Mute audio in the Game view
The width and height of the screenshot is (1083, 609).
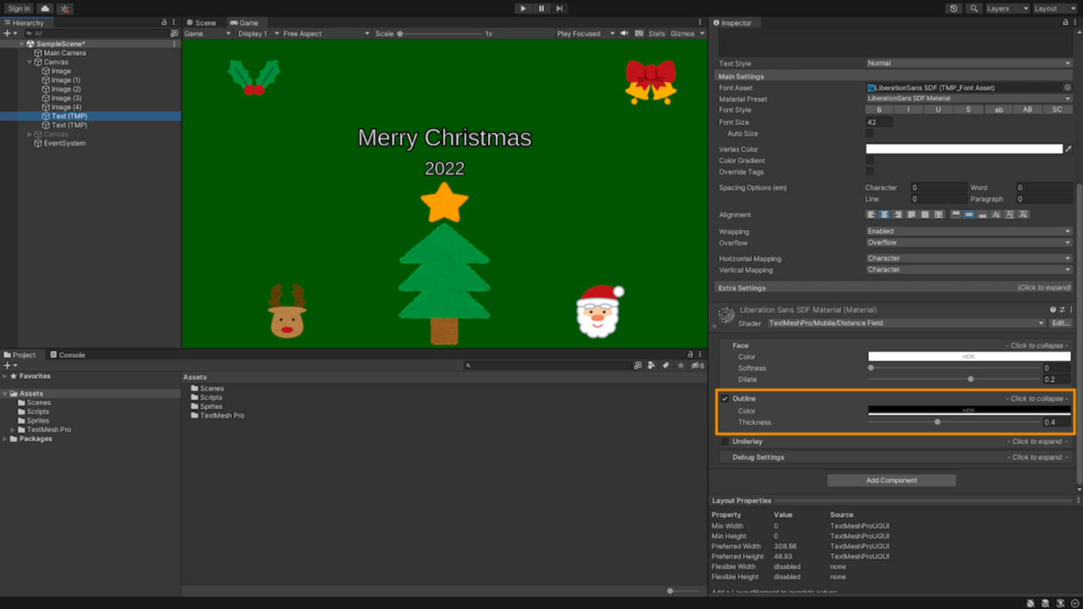point(624,33)
